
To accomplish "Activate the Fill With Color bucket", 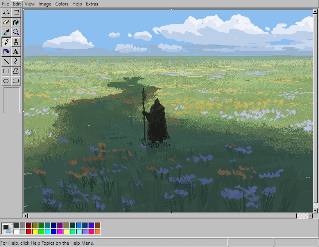I will tap(16, 22).
